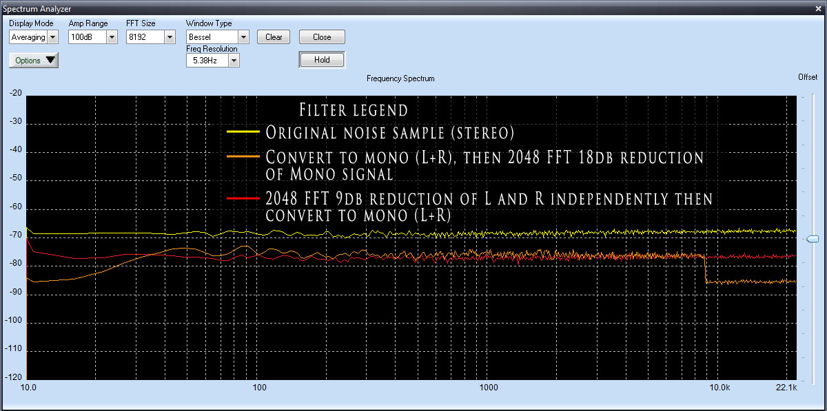This screenshot has height=411, width=827.
Task: Open the Amp Range dropdown arrow
Action: [112, 37]
